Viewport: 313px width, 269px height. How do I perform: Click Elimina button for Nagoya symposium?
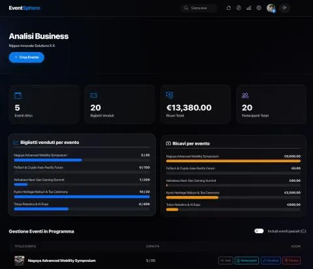tap(291, 261)
